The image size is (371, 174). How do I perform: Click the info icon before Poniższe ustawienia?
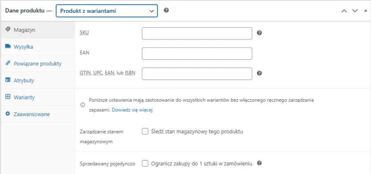[x=83, y=105]
